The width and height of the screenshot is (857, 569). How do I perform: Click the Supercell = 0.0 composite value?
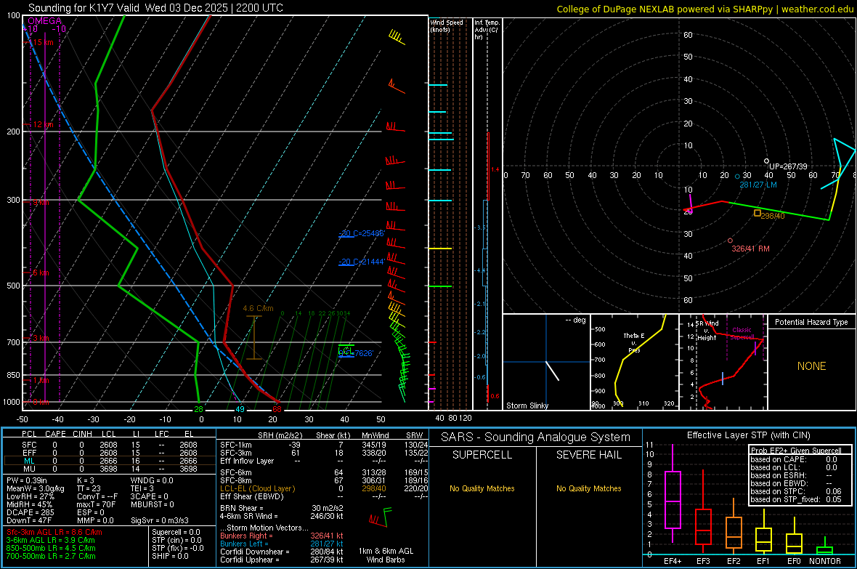pyautogui.click(x=176, y=533)
